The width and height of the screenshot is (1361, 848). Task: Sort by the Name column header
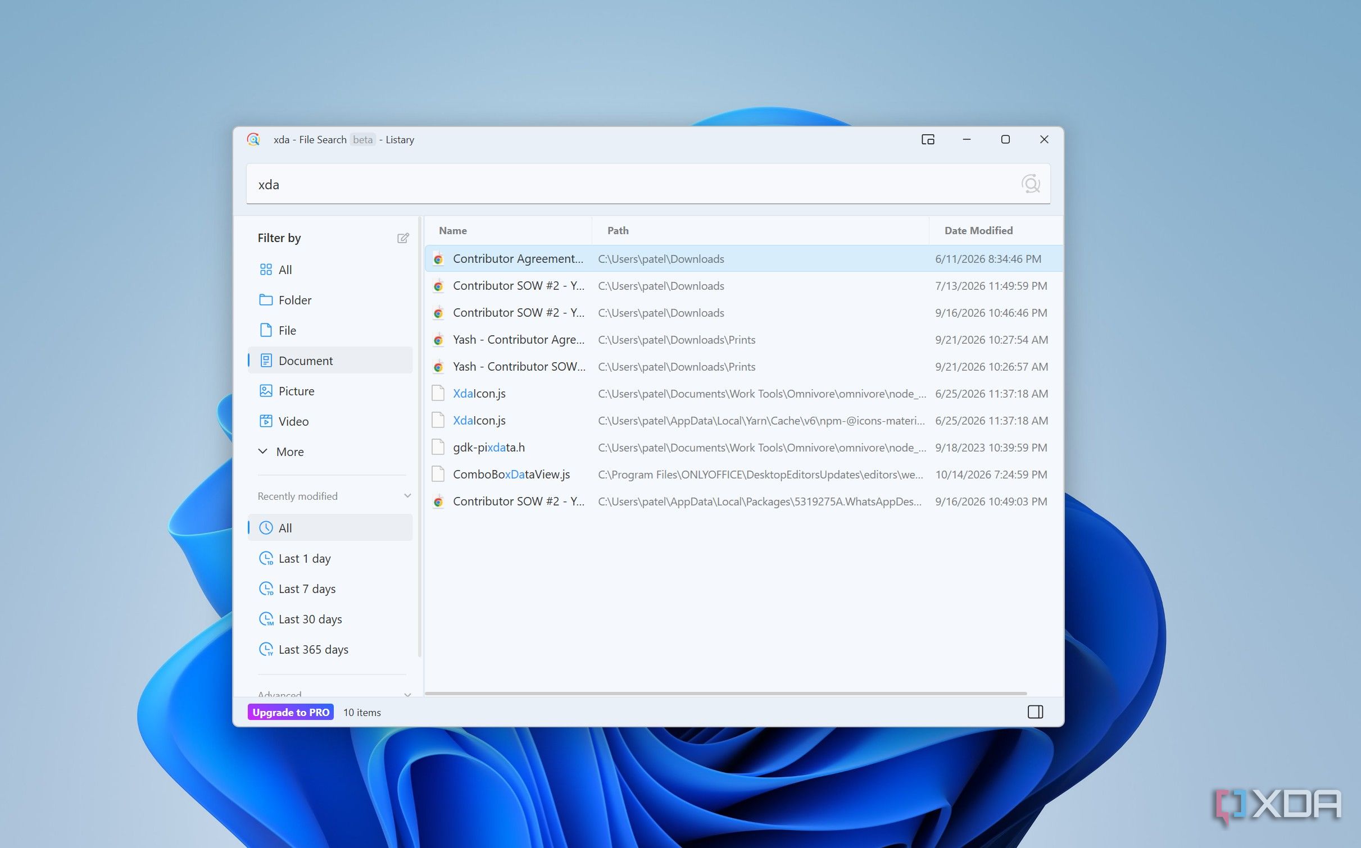(x=453, y=230)
